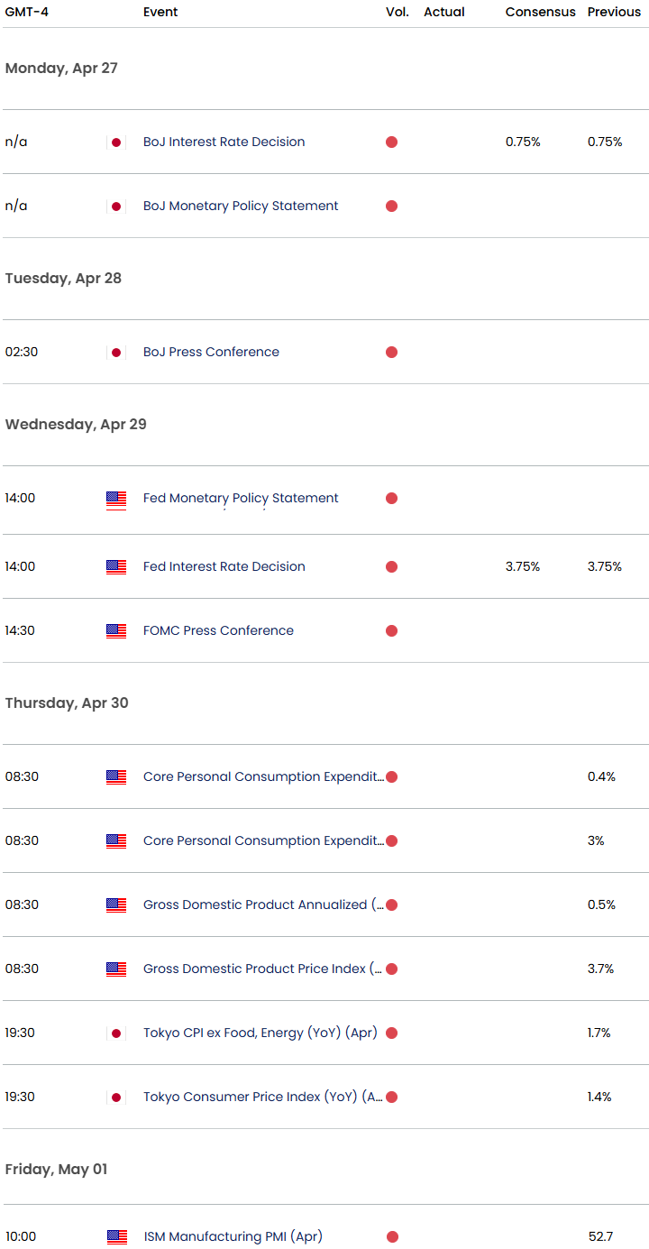Open the BoJ Interest Rate Decision event
Screen dimensions: 649x1249
(224, 142)
